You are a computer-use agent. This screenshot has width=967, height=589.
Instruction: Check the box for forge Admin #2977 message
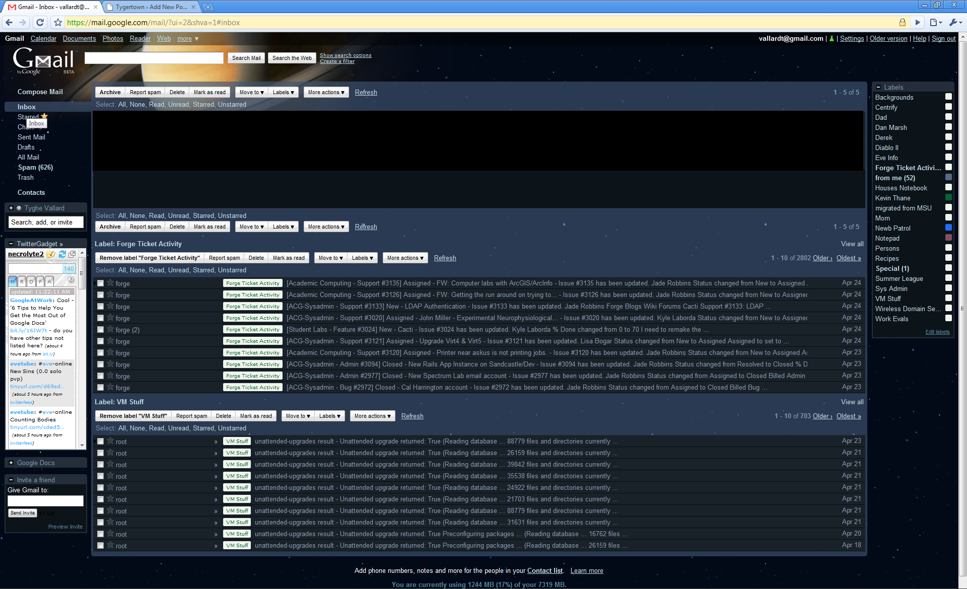100,376
